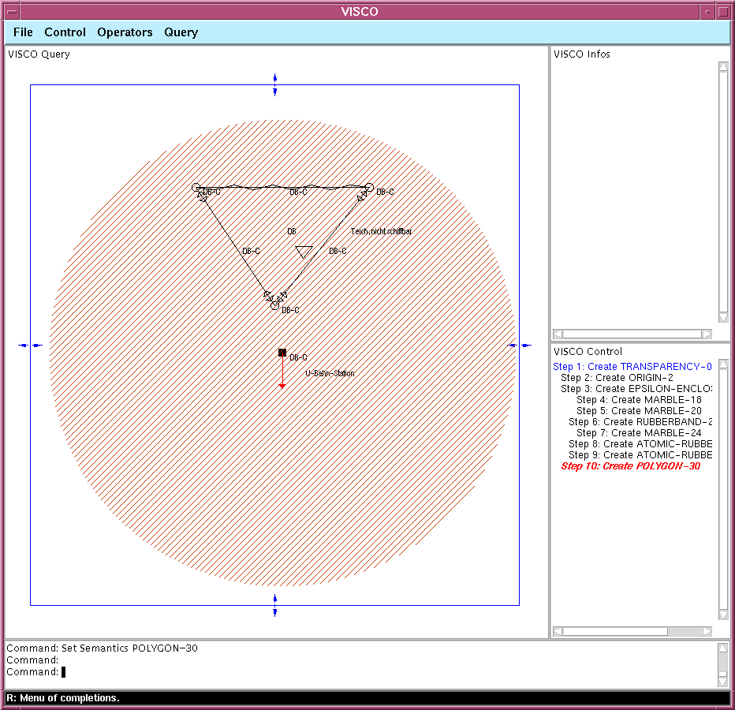Select Step 8: Create ATOMIC-RUBBE
Screen dimensions: 735x710
pos(640,444)
